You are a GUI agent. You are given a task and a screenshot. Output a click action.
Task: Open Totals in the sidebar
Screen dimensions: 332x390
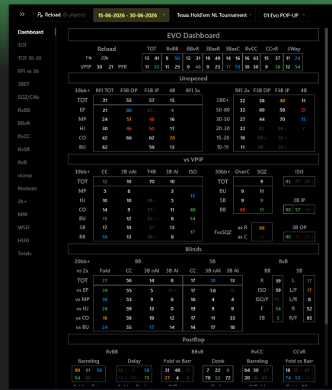[x=24, y=254]
